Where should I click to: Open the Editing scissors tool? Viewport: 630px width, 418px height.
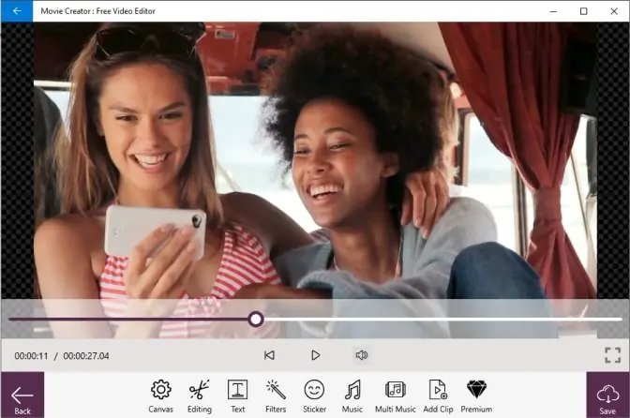tap(200, 396)
